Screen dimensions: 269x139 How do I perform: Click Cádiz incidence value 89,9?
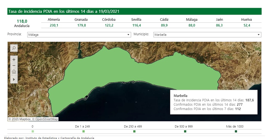click(164, 25)
